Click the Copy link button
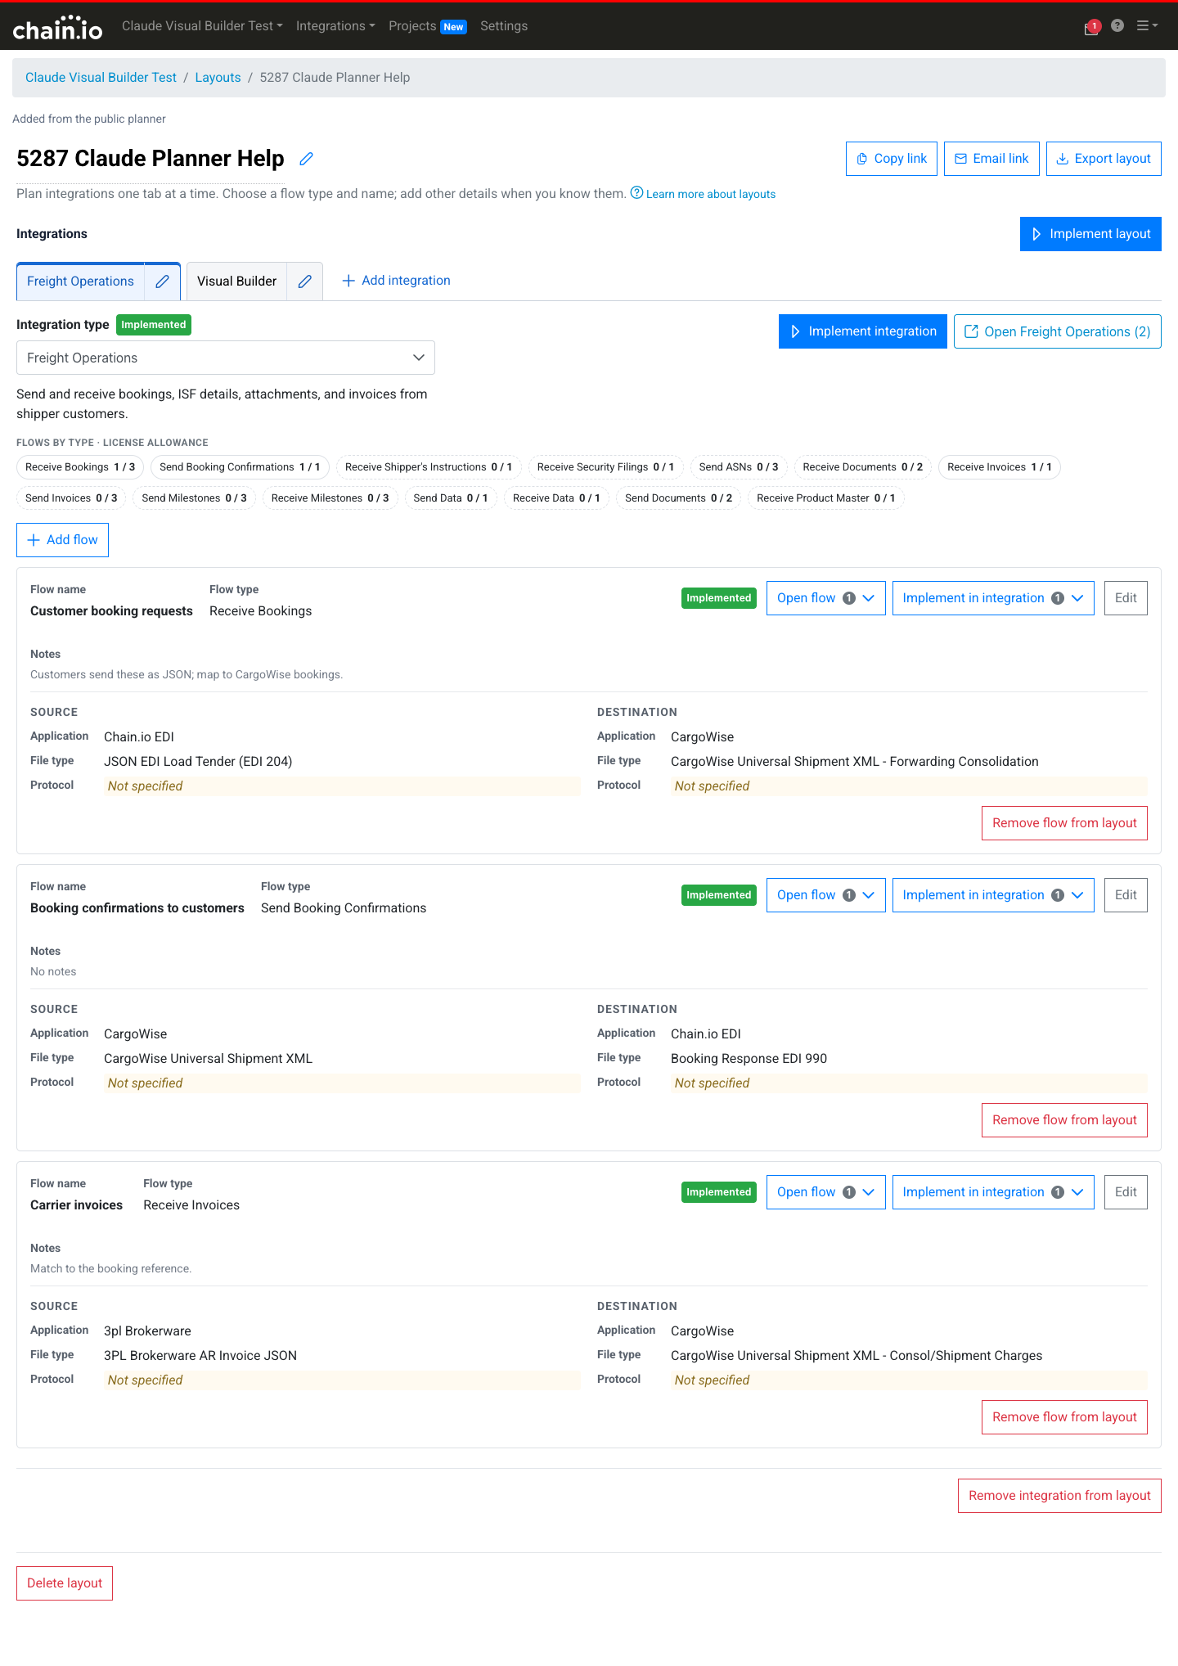This screenshot has width=1178, height=1666. (892, 159)
